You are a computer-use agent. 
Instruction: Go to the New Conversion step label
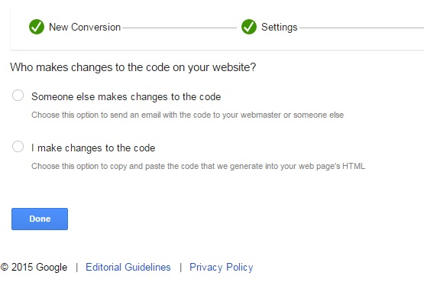tap(85, 27)
